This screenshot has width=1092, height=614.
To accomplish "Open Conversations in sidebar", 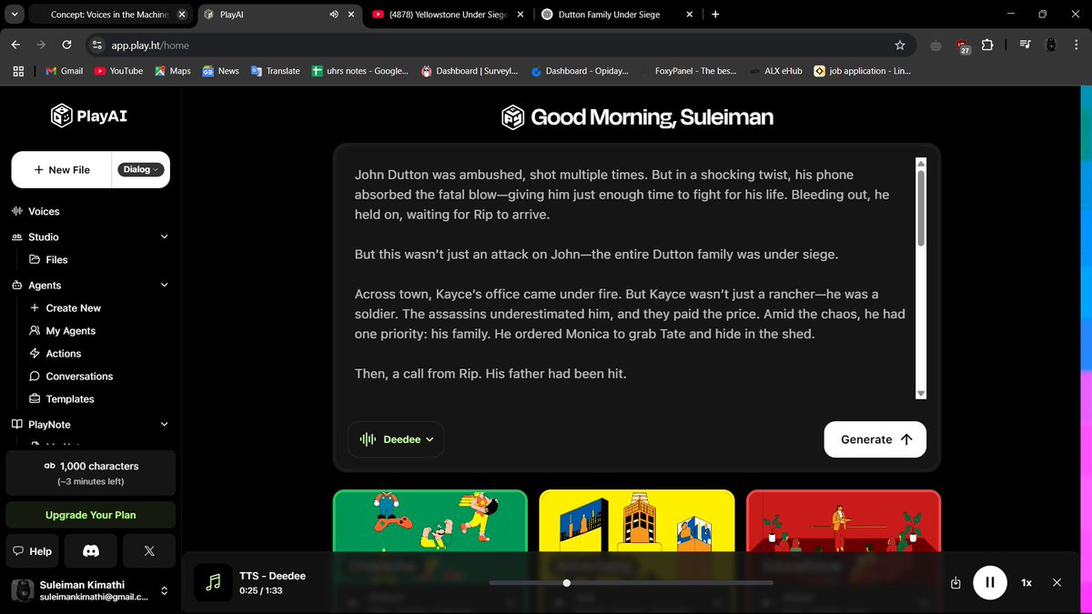I will click(x=71, y=377).
